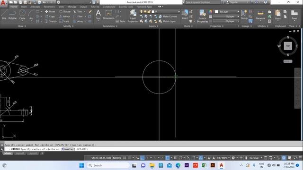This screenshot has width=303, height=170.
Task: Insert a Table from Annotation panel
Action: point(120,21)
